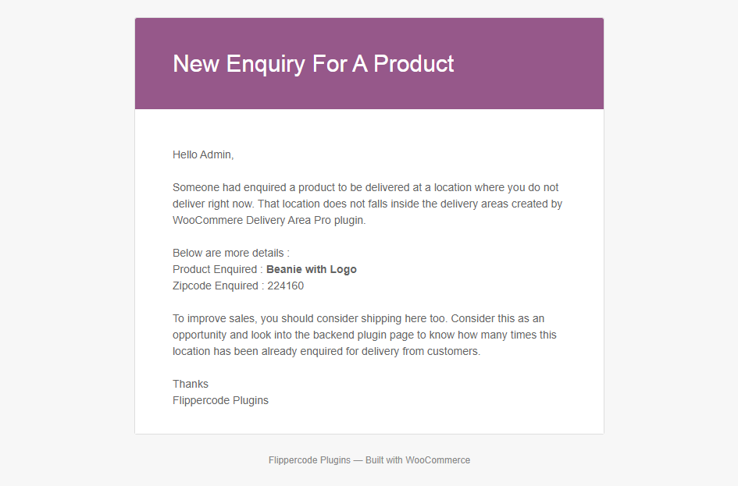Click the 'Product Enquired :' label
The width and height of the screenshot is (738, 486).
pos(217,269)
